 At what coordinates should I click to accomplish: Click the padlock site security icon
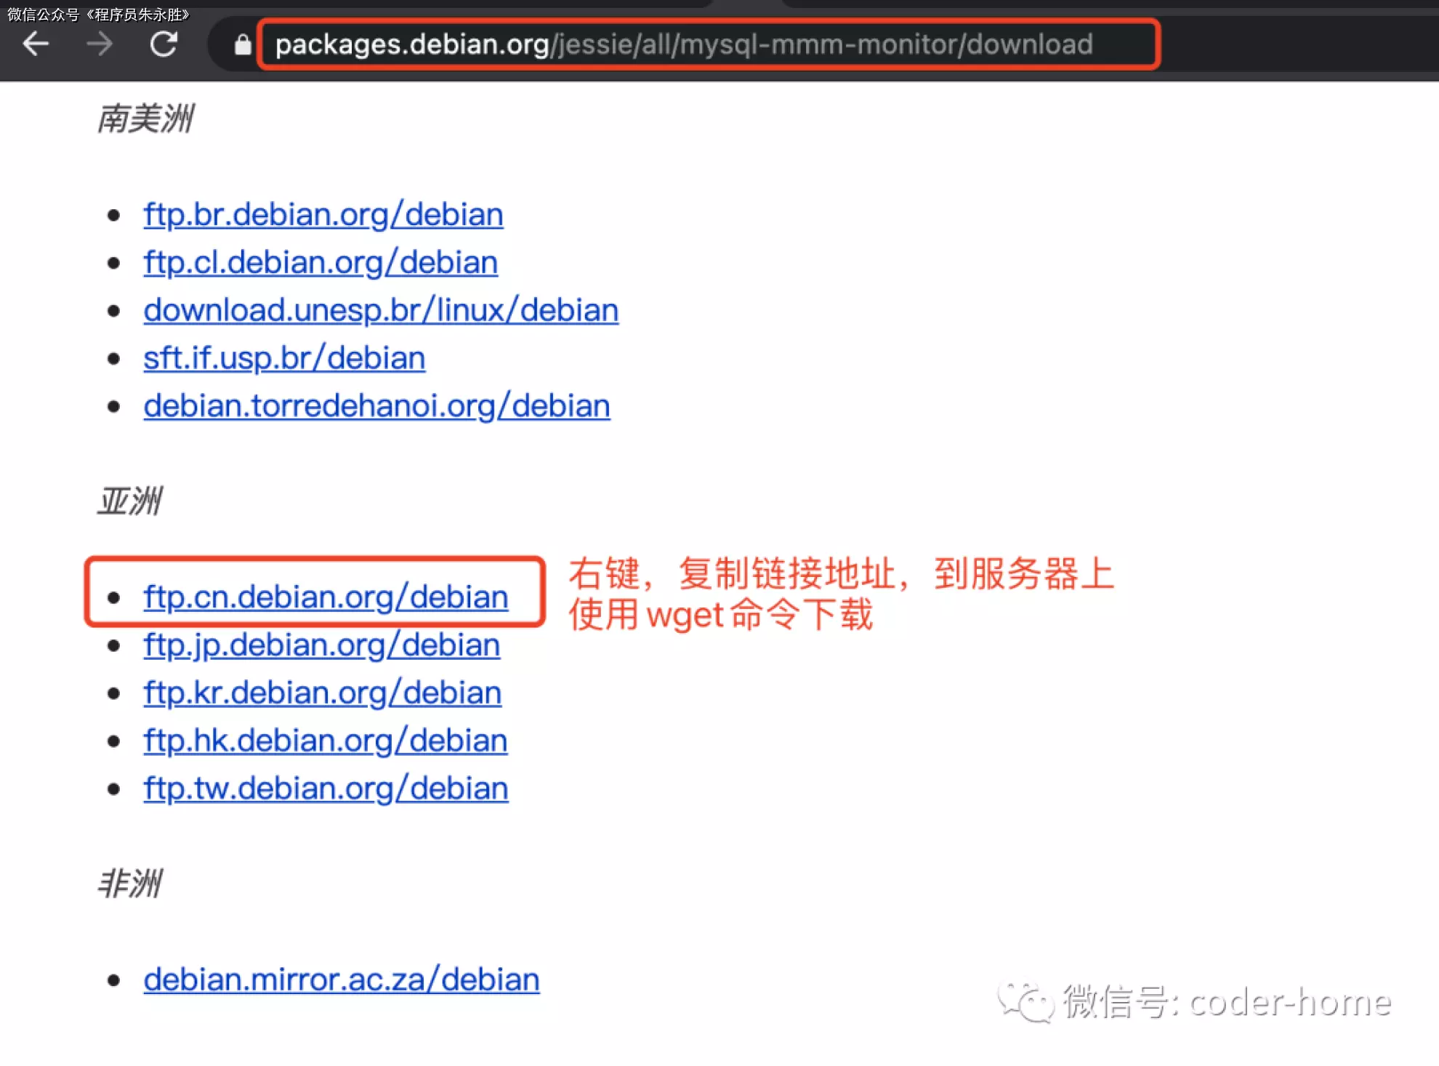coord(243,45)
